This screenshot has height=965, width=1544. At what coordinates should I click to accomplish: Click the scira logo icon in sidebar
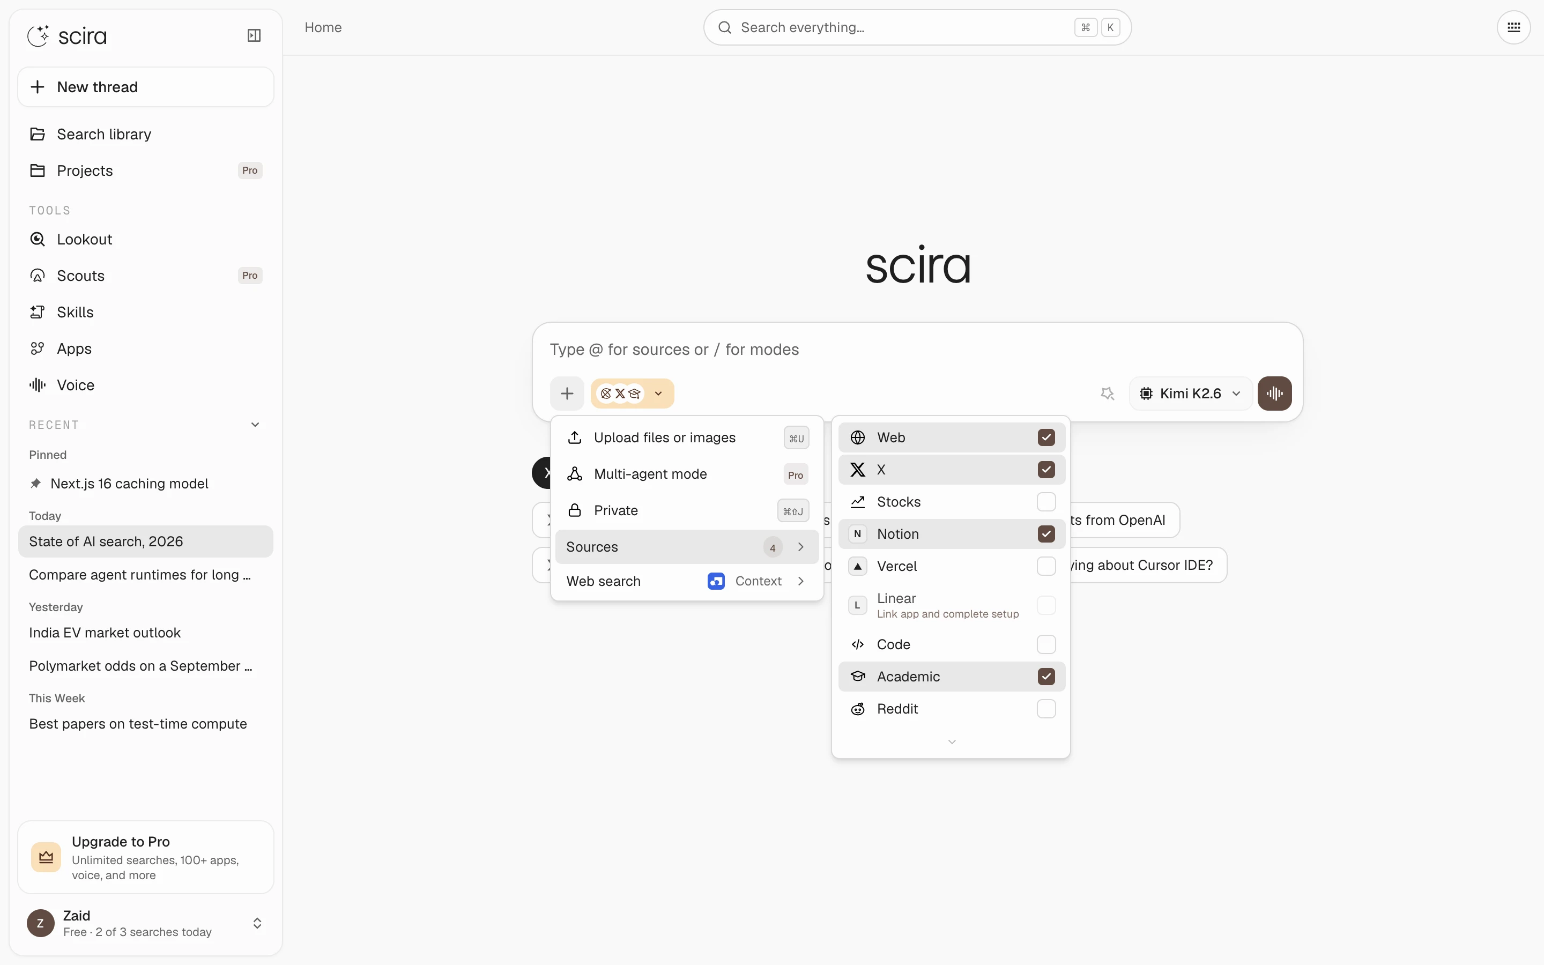pos(38,36)
